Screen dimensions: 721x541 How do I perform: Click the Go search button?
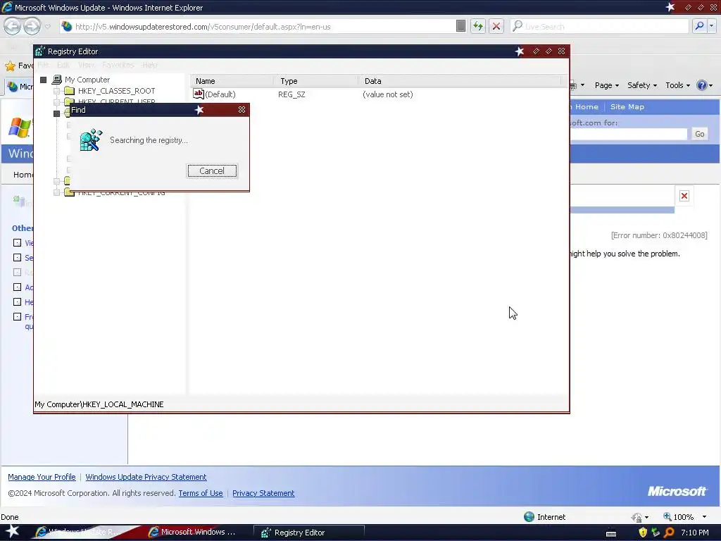click(699, 134)
